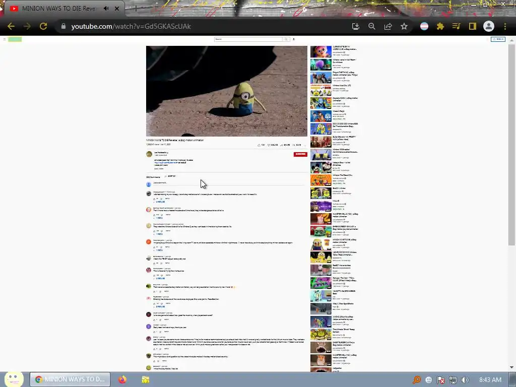The image size is (516, 387).
Task: Mute the tab via its speaker icon
Action: [x=106, y=8]
